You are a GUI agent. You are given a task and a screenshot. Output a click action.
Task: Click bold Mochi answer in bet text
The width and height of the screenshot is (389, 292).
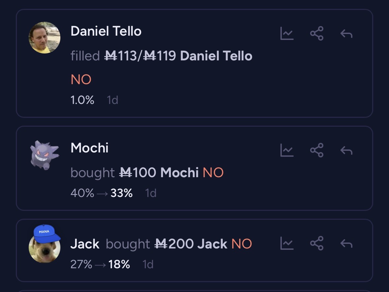coord(179,173)
